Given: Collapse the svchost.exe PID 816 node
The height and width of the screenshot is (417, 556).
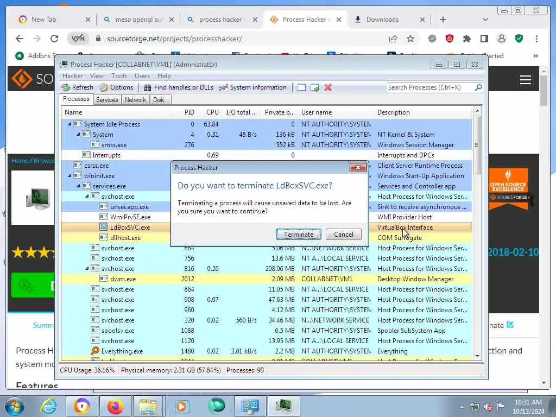Looking at the screenshot, I should 87,268.
